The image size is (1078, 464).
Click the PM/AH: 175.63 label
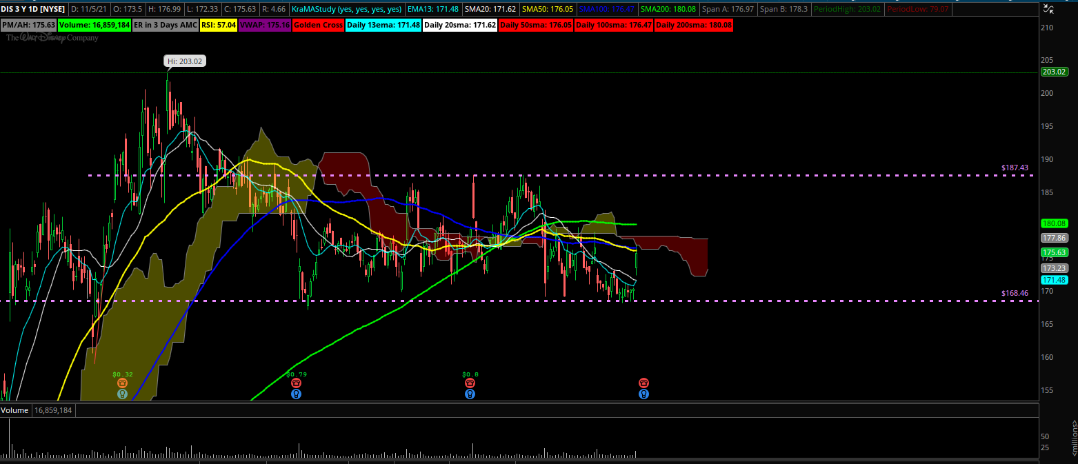click(x=28, y=25)
